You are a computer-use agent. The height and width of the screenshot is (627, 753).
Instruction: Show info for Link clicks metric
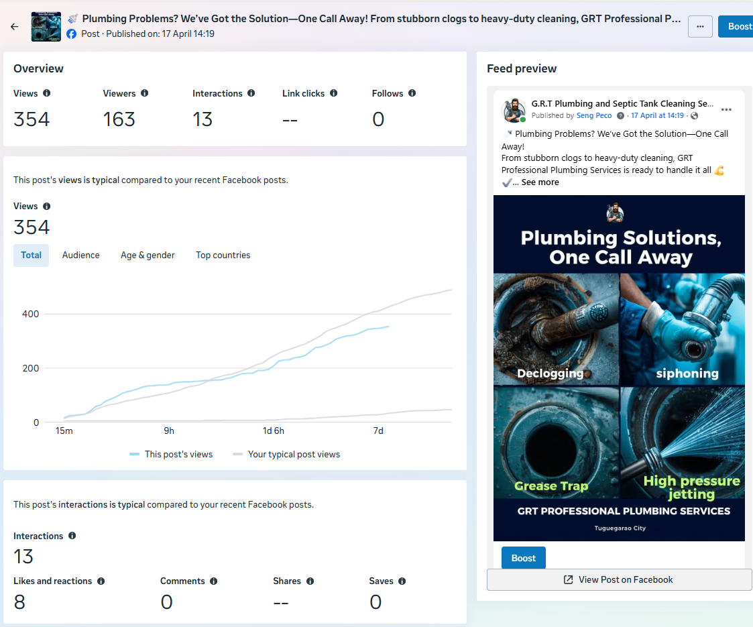tap(334, 93)
